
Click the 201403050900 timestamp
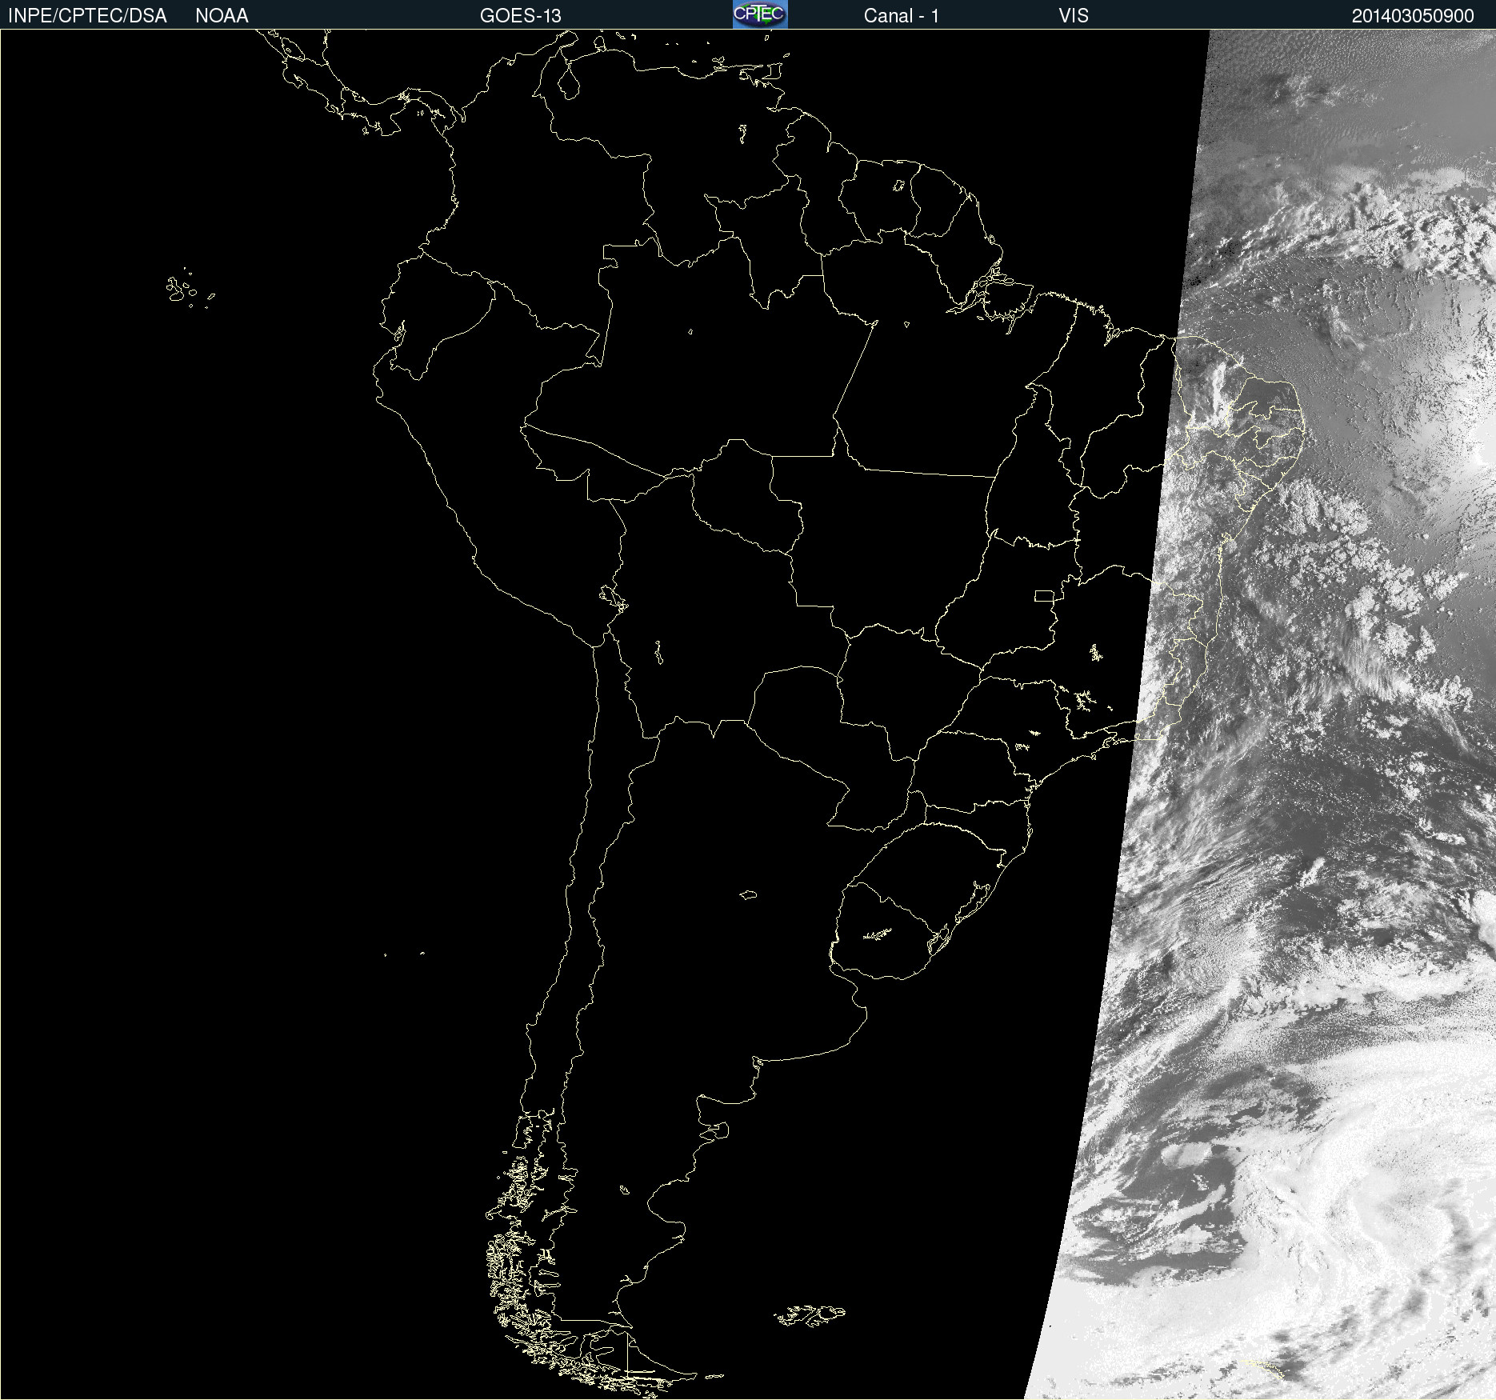[1413, 16]
